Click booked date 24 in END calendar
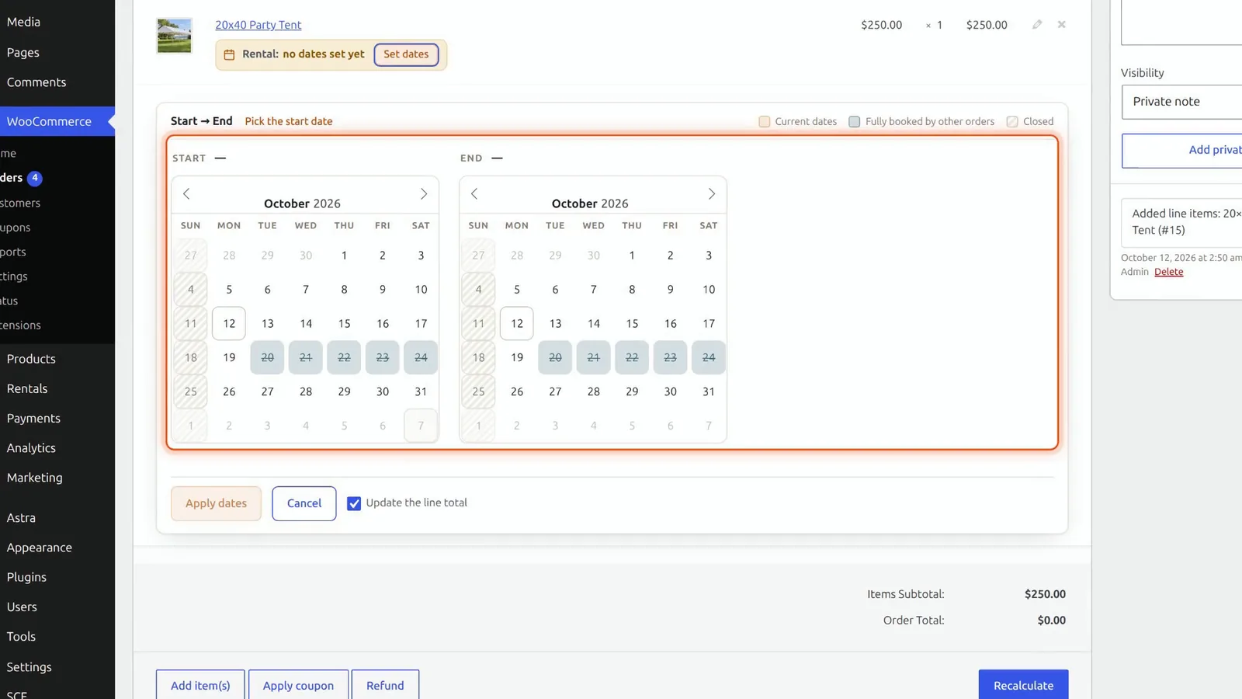Viewport: 1242px width, 699px height. [709, 357]
